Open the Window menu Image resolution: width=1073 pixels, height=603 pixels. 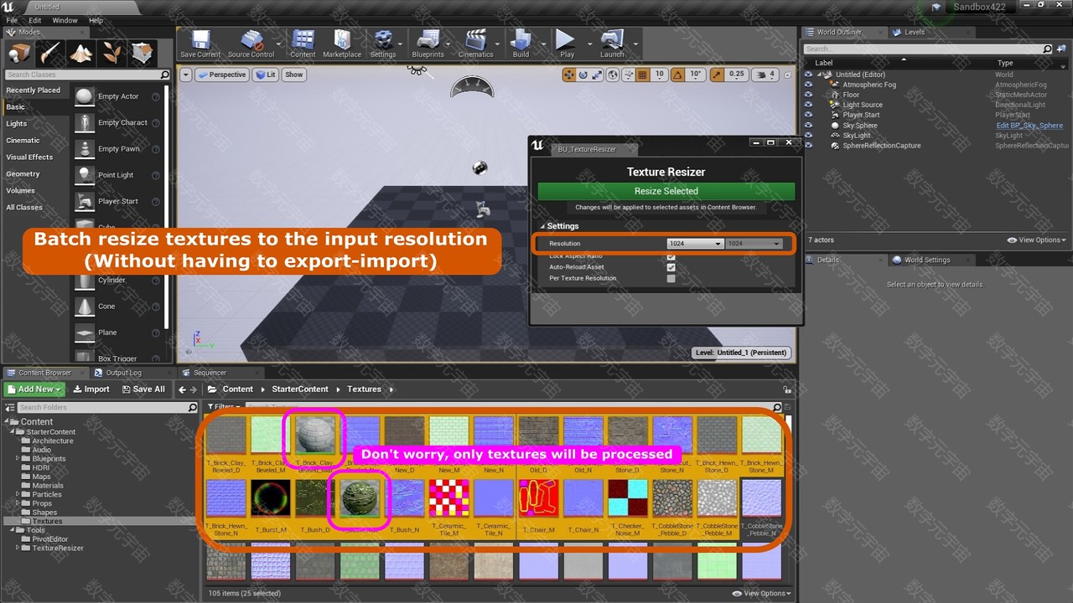tap(65, 20)
